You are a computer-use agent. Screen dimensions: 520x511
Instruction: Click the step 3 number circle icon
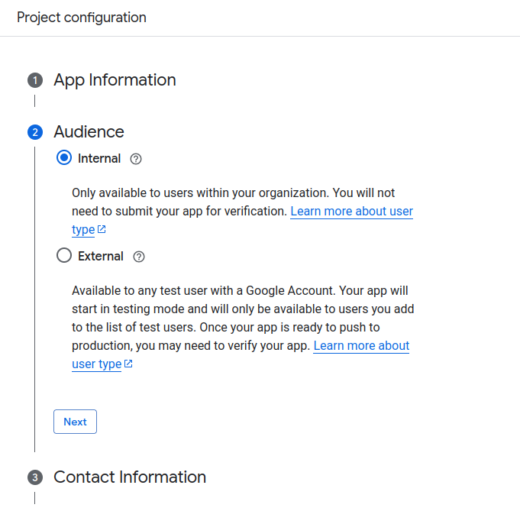(x=35, y=477)
